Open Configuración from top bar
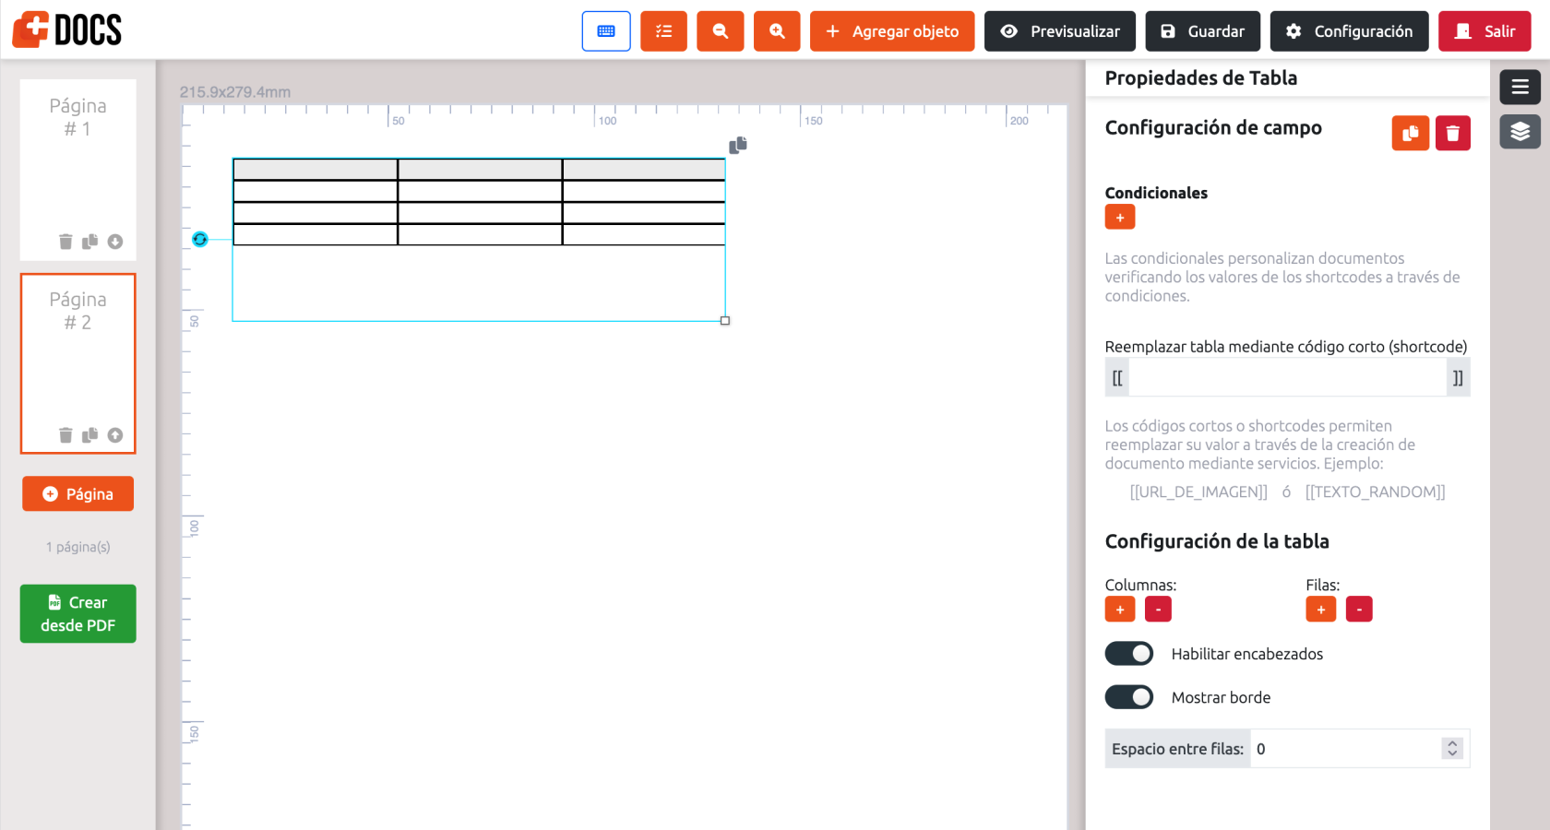This screenshot has height=830, width=1550. pyautogui.click(x=1349, y=31)
